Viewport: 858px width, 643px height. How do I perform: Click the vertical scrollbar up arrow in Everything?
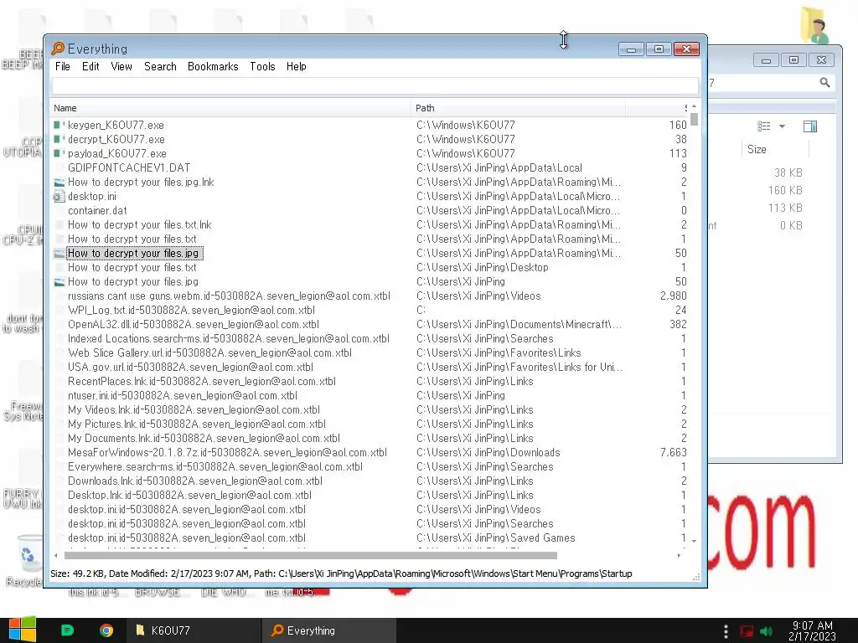coord(694,106)
